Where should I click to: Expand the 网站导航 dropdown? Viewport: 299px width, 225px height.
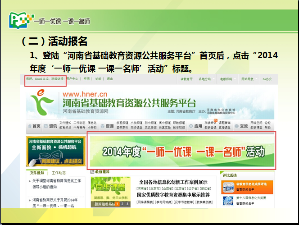[257, 79]
